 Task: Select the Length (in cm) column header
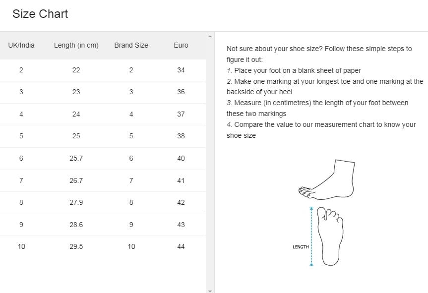[76, 45]
